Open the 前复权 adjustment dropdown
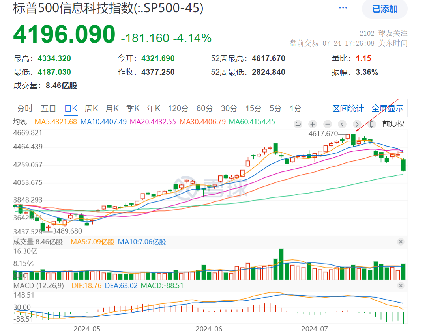This screenshot has width=429, height=335. point(393,124)
